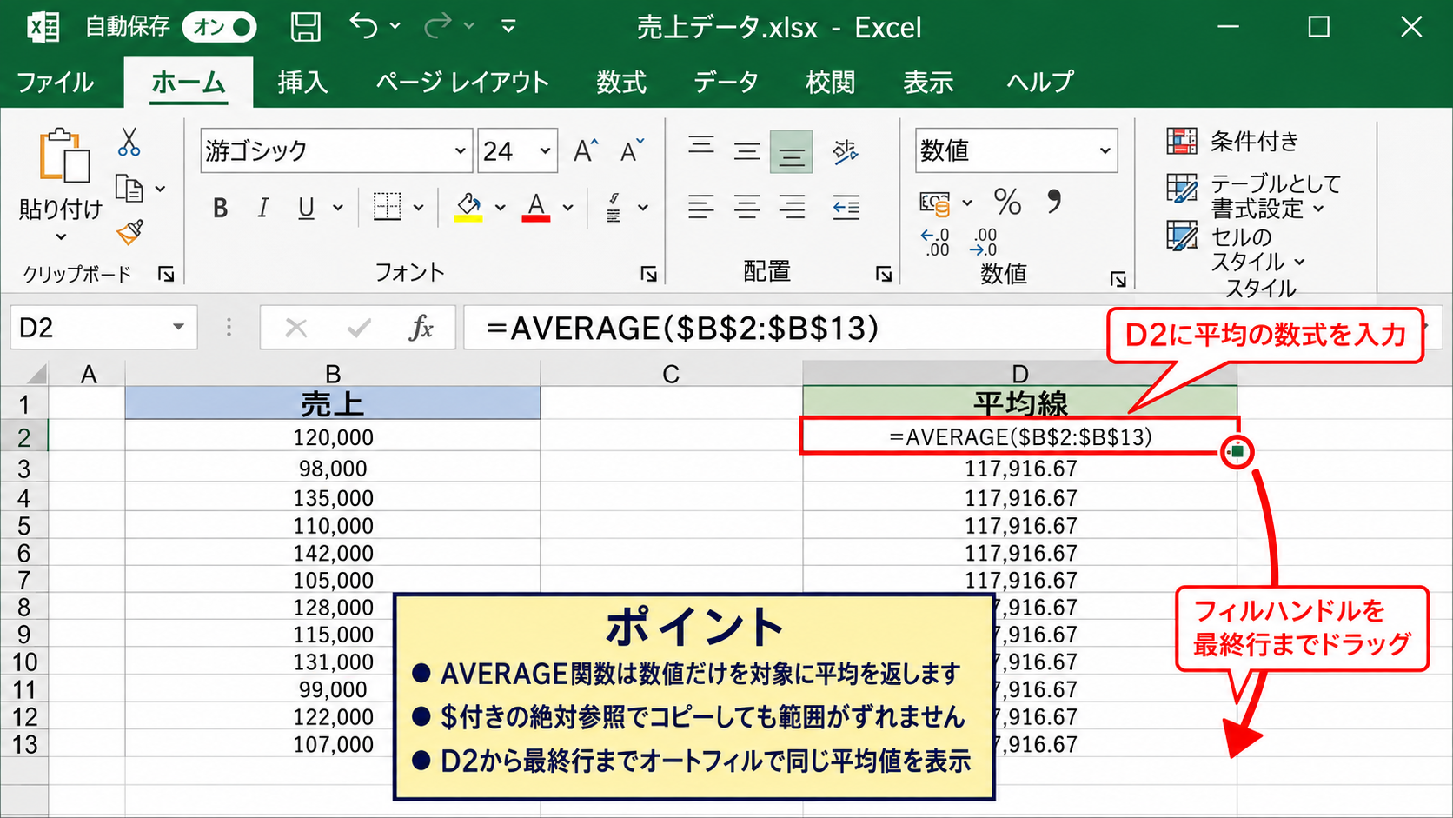
Task: Click the formula bar Cancel X icon
Action: 296,328
